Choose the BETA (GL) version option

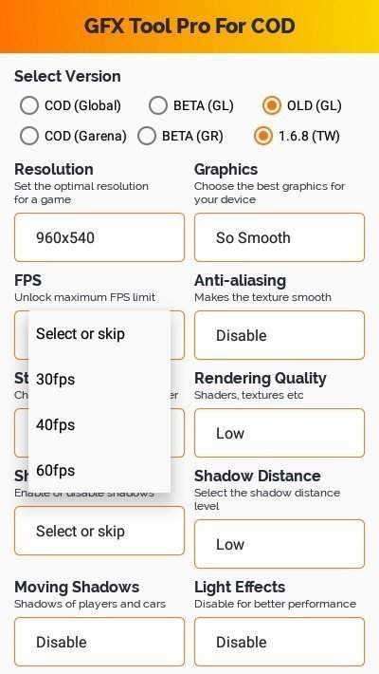coord(157,105)
